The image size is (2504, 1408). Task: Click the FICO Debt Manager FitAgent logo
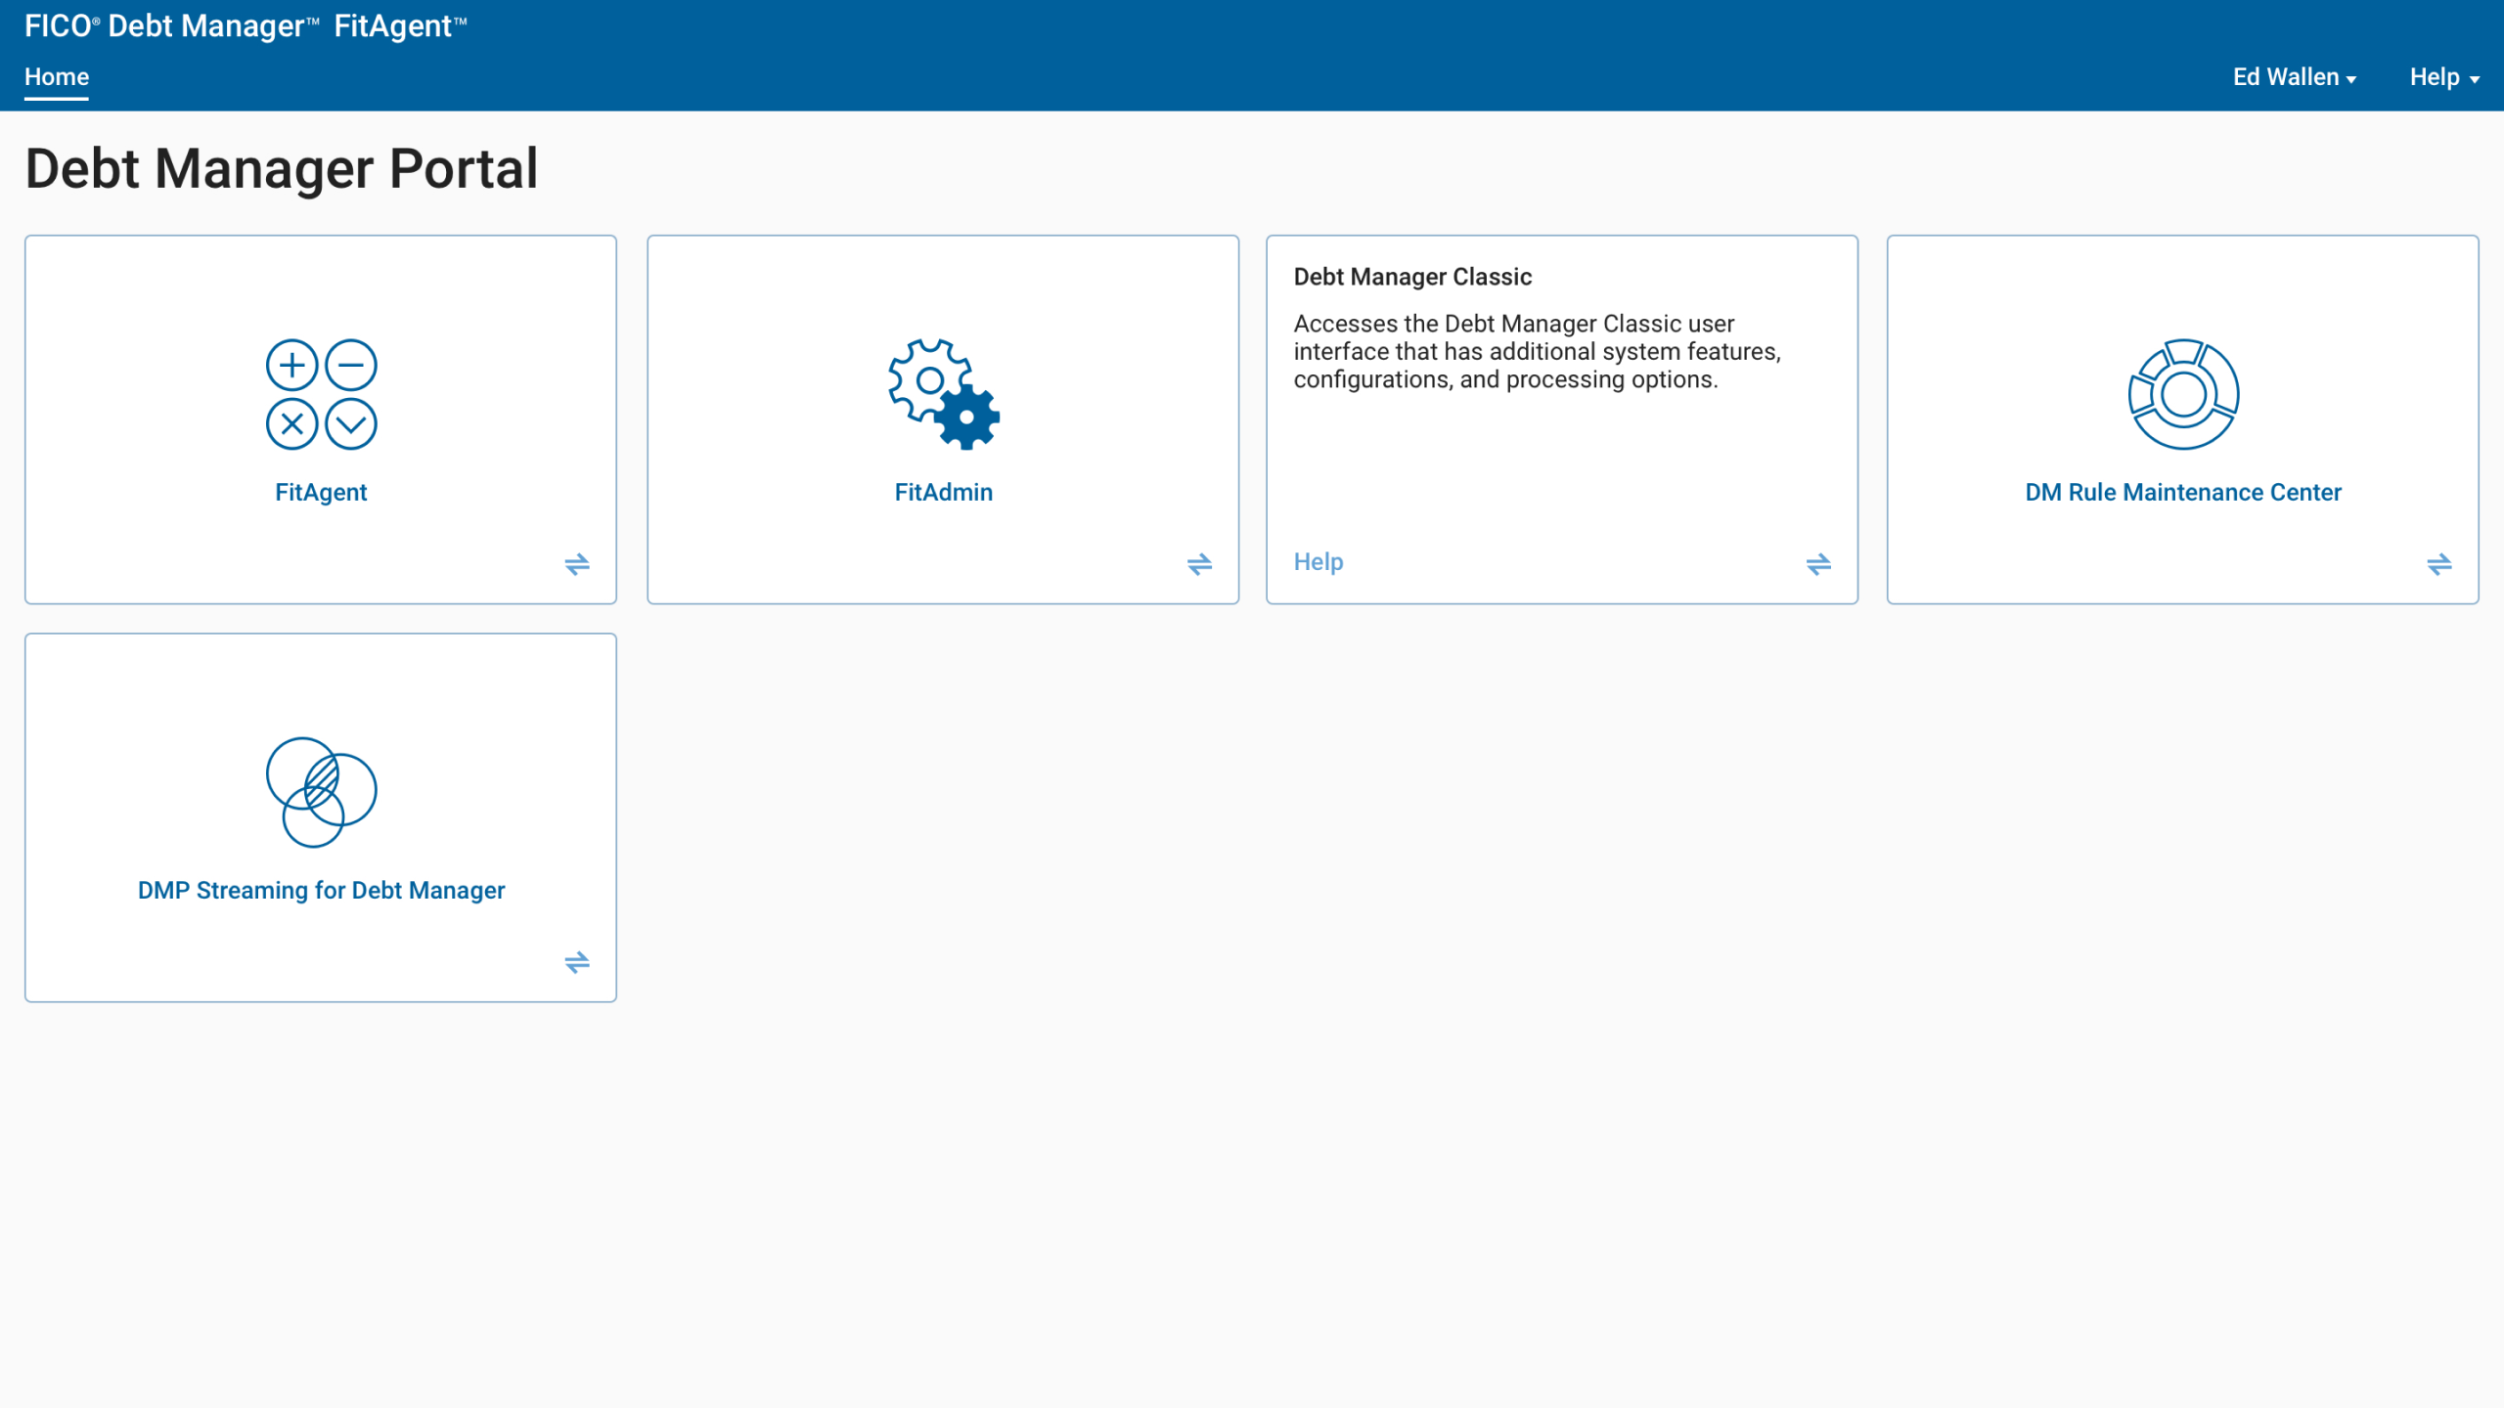click(245, 26)
